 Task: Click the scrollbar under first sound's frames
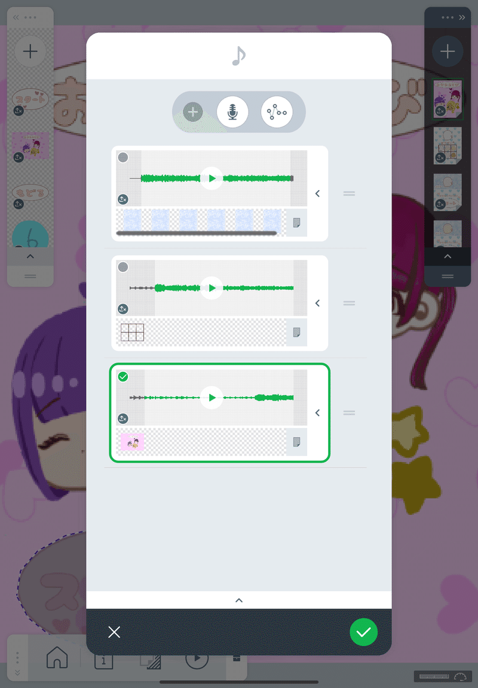(x=197, y=234)
